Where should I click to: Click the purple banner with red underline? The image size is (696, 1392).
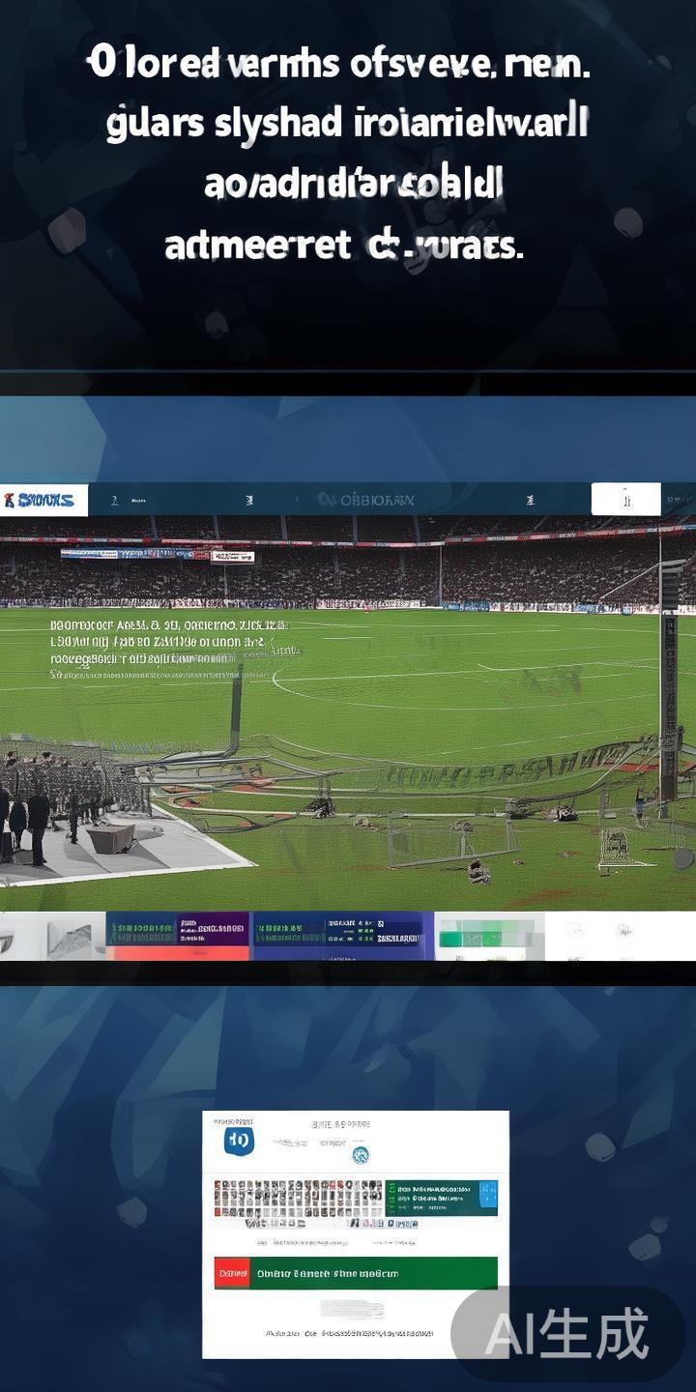[178, 936]
